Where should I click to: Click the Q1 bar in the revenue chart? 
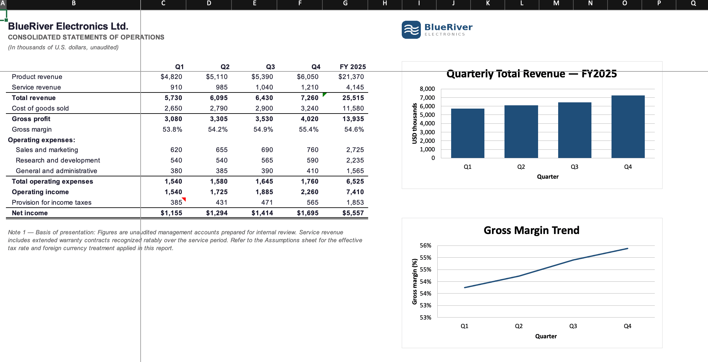click(x=468, y=133)
